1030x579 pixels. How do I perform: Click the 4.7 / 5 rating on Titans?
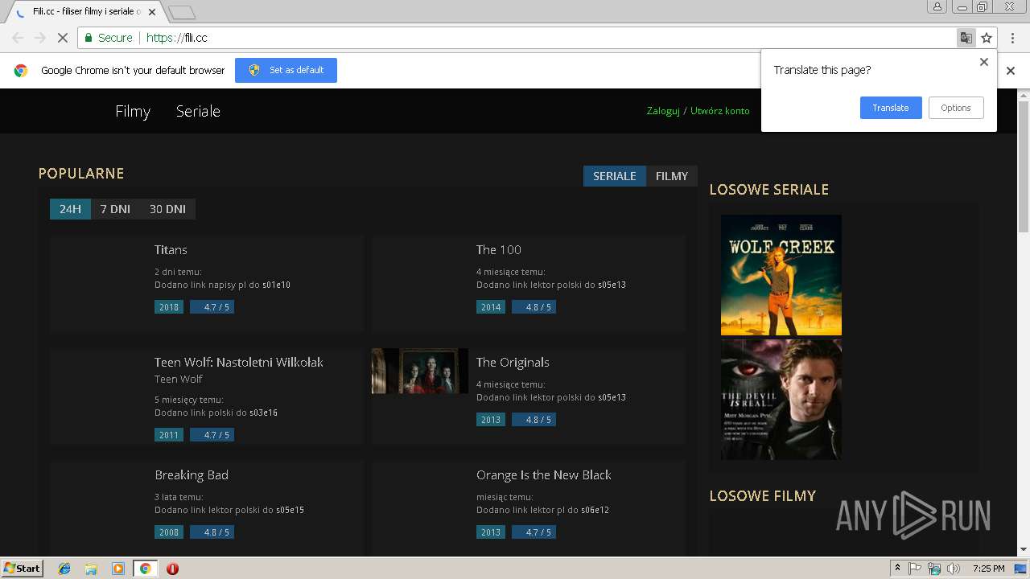coord(212,307)
